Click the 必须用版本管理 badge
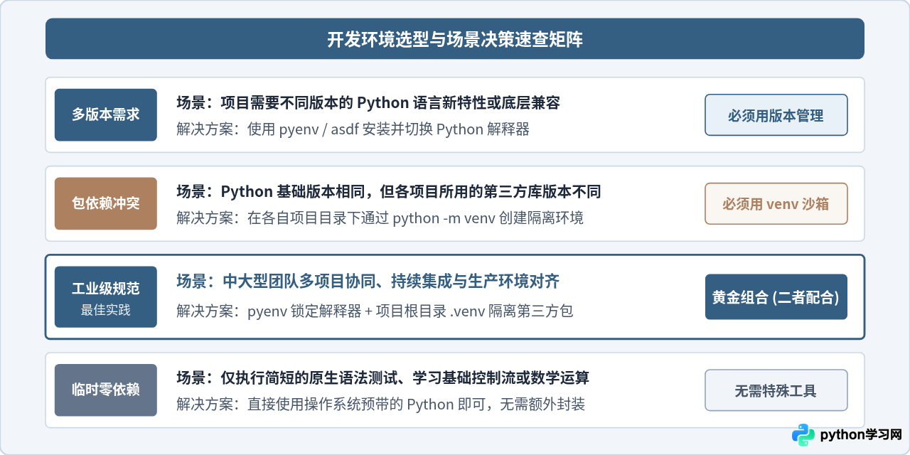Image resolution: width=910 pixels, height=455 pixels. 776,115
